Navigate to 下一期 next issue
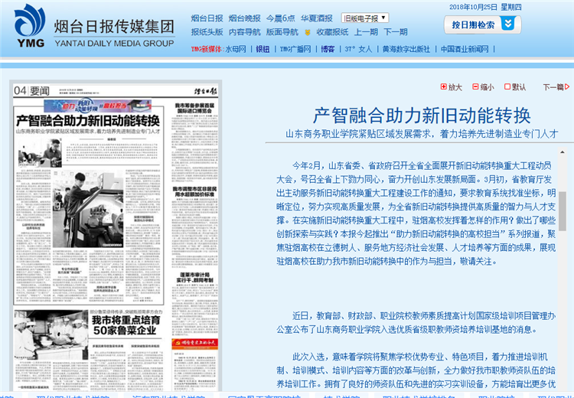 coord(396,33)
